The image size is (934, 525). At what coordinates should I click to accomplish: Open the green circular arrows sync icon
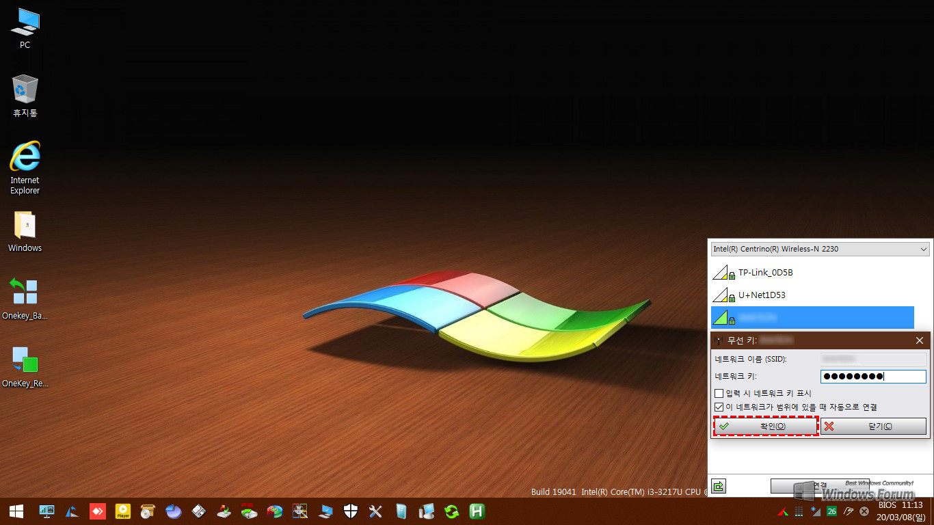[452, 511]
